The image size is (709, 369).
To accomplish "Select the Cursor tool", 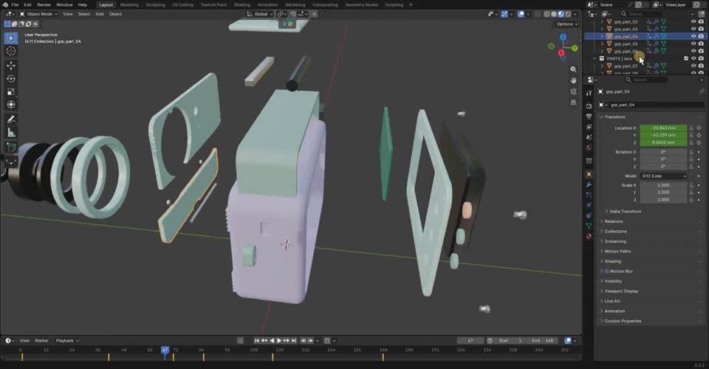I will (x=11, y=51).
